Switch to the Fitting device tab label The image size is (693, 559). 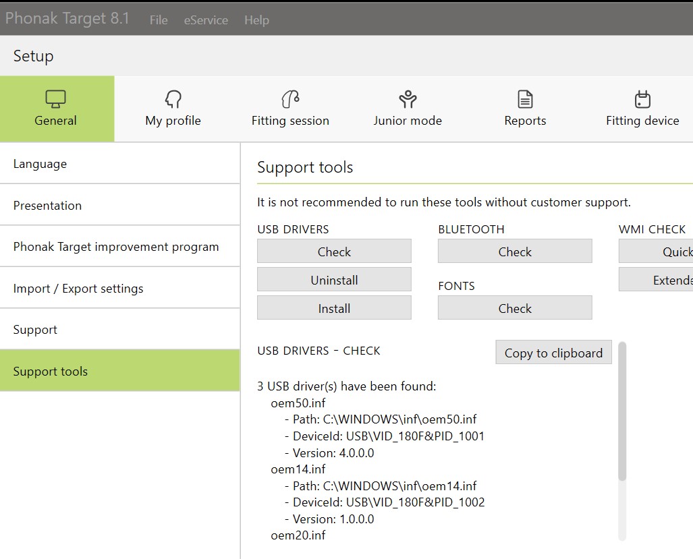(642, 121)
